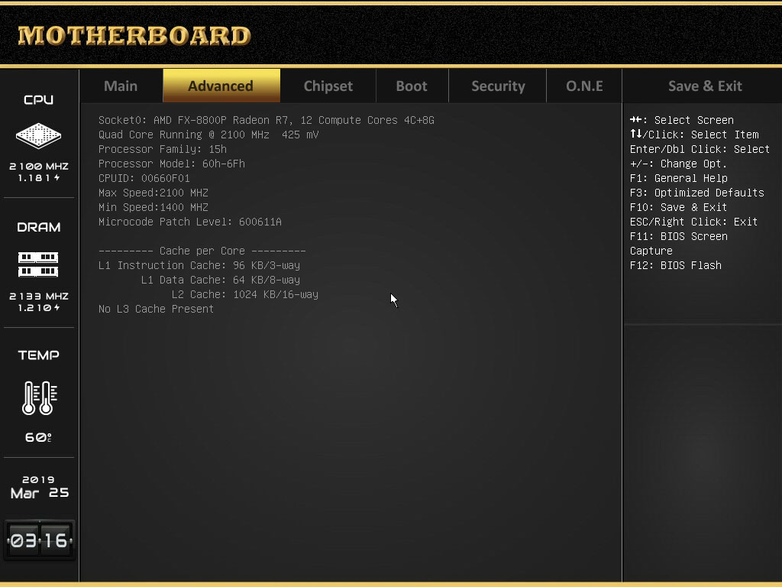Screen dimensions: 782x587
Task: Click the ESC/Right Click: Exit hint
Action: [693, 222]
